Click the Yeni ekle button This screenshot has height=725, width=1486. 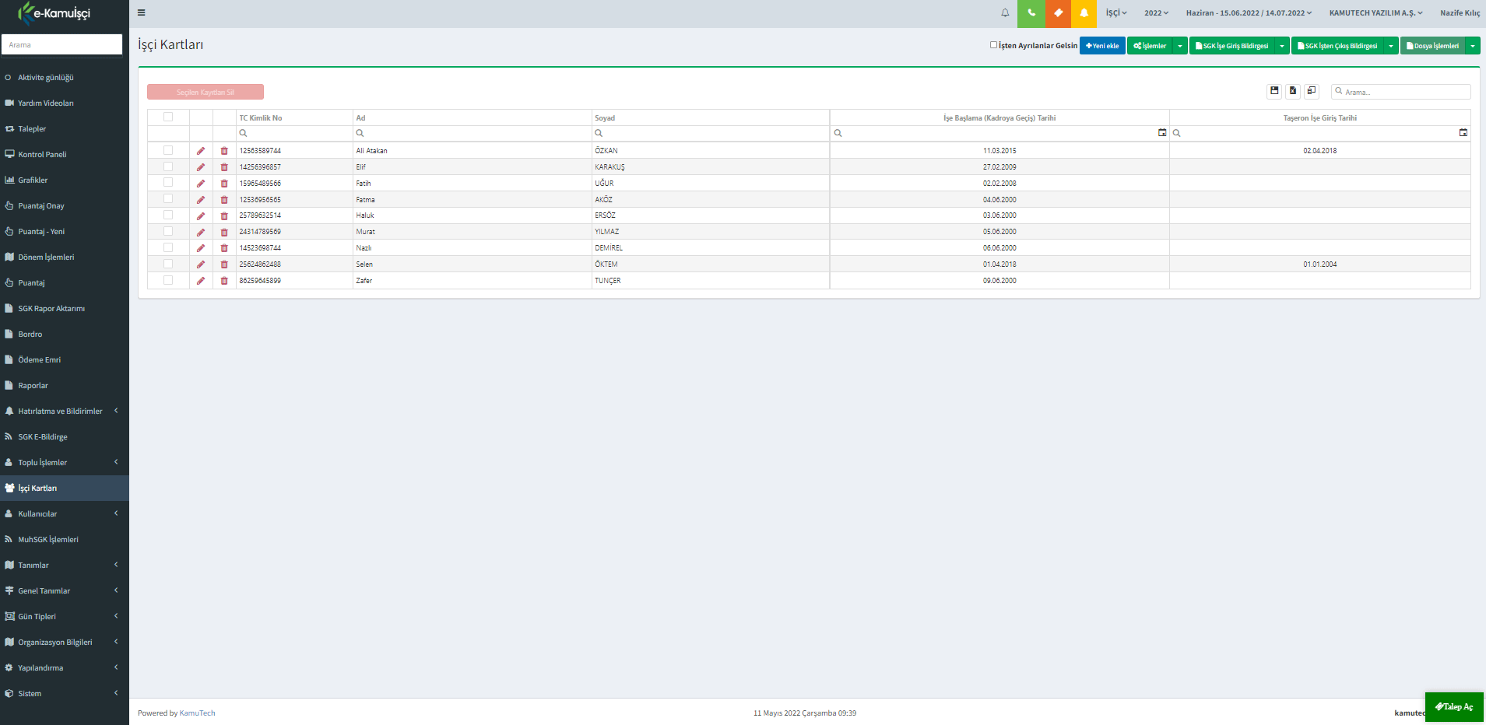click(x=1102, y=46)
